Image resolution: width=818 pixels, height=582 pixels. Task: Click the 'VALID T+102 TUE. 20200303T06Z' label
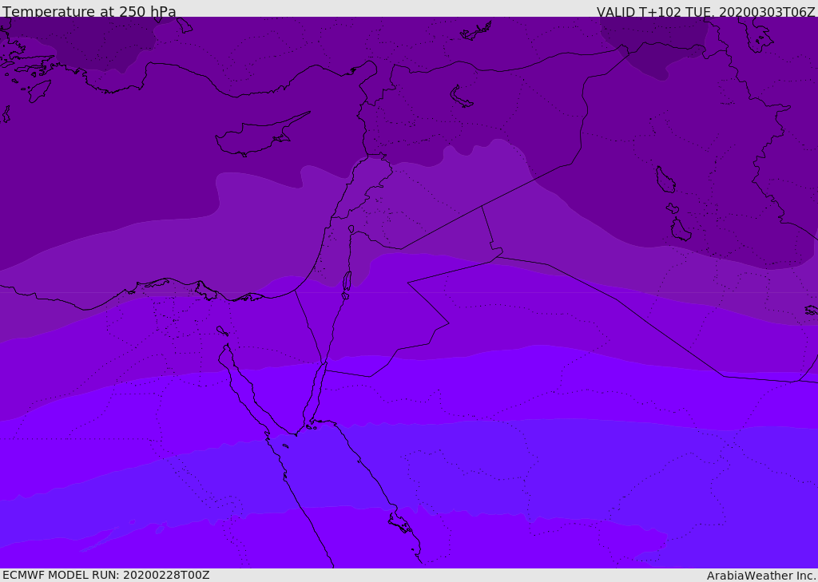coord(706,12)
